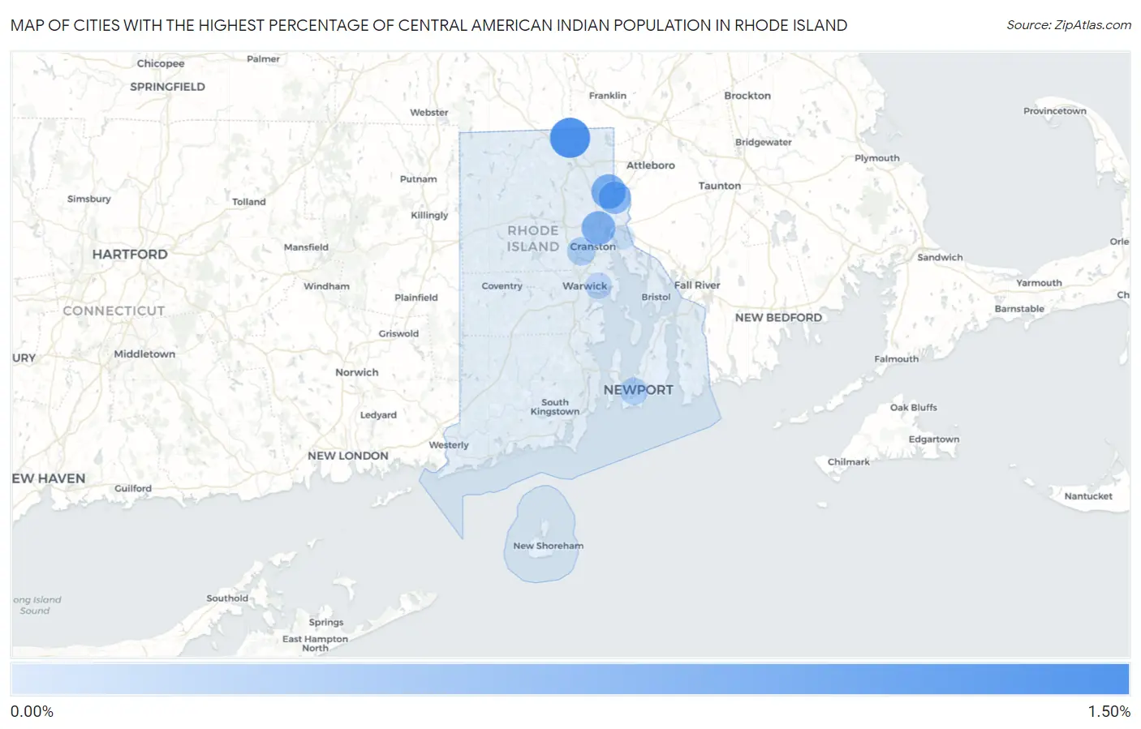Click the 'Plymouth' map label
The width and height of the screenshot is (1141, 729).
pos(876,158)
